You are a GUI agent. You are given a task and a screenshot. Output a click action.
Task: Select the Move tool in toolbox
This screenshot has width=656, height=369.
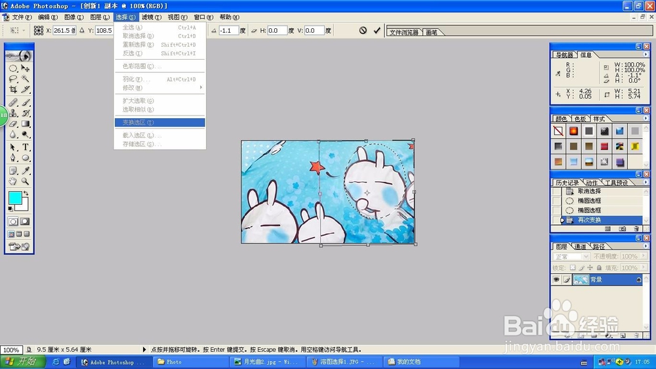coord(26,68)
